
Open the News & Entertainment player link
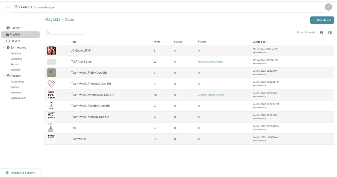click(x=211, y=62)
